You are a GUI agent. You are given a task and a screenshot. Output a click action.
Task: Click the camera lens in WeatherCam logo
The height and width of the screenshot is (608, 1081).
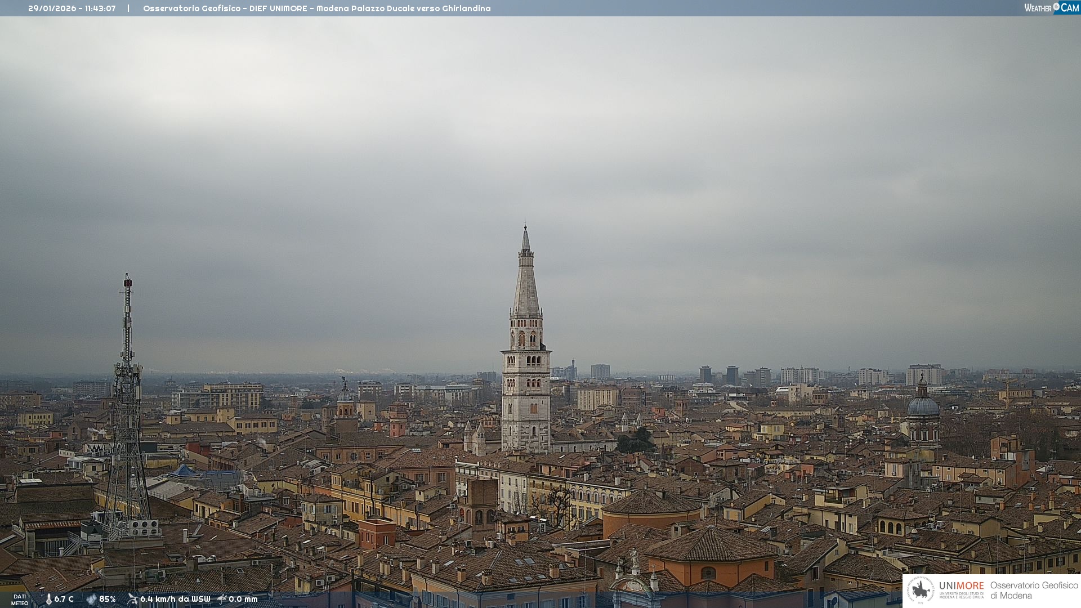tap(1056, 7)
